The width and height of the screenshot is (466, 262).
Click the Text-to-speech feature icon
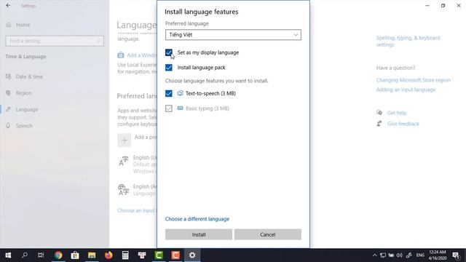coord(180,93)
